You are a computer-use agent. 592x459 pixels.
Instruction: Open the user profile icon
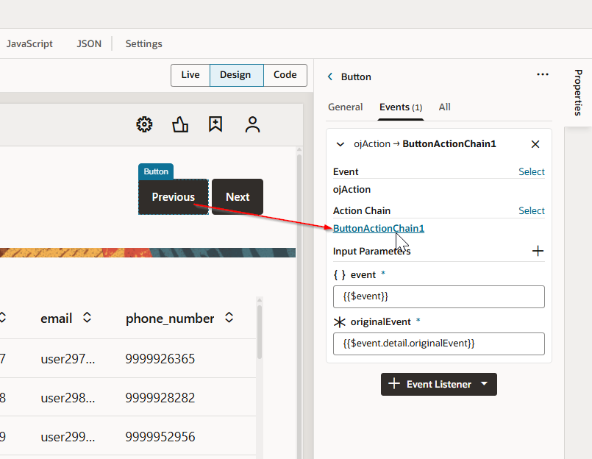tap(253, 124)
